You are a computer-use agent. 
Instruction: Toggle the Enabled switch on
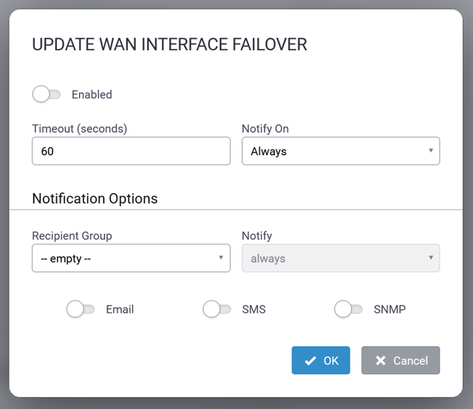tap(46, 94)
